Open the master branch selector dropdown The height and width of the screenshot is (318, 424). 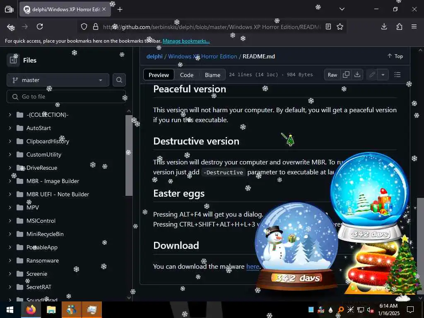(x=58, y=80)
